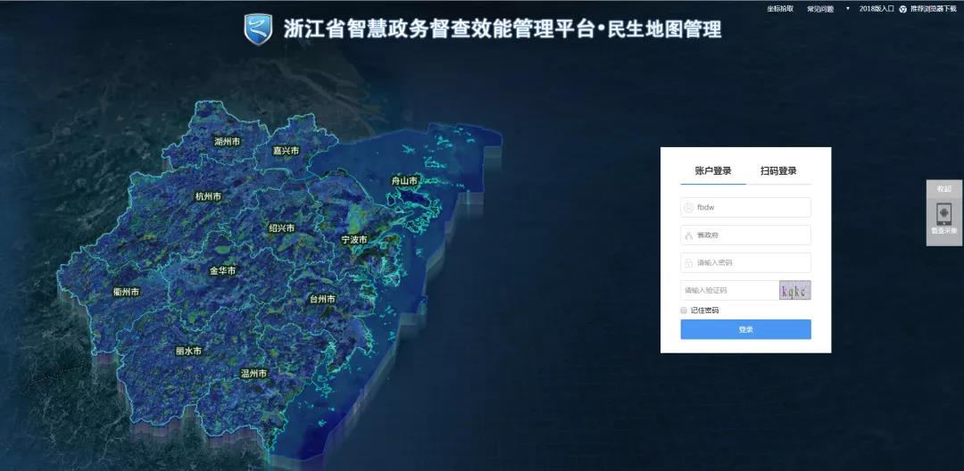Expand the small dropdown arrow beside 常见问题

(848, 9)
